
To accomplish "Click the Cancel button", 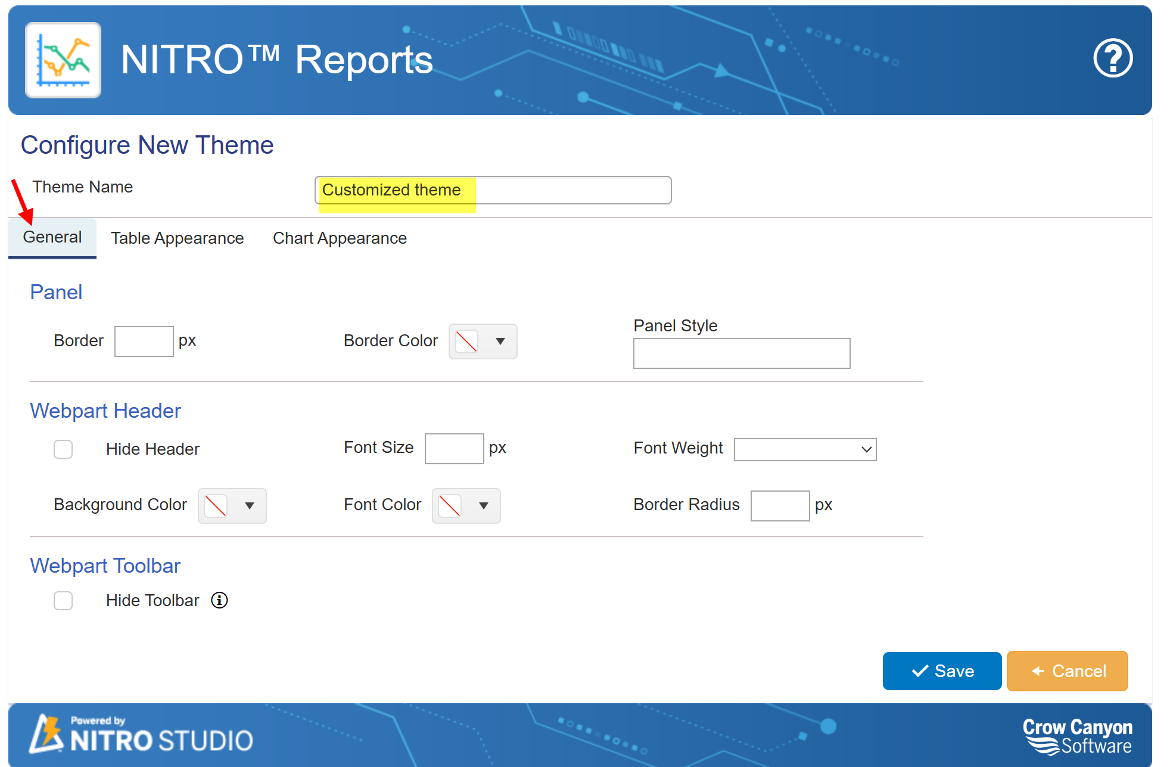I will (1066, 670).
